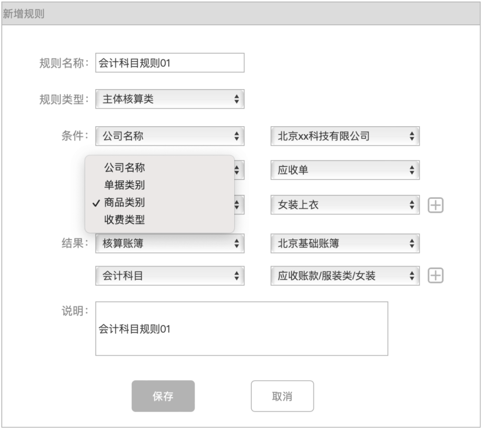Screen dimensions: 482x429
Task: Open the 公司名称 condition dropdown
Action: point(170,136)
